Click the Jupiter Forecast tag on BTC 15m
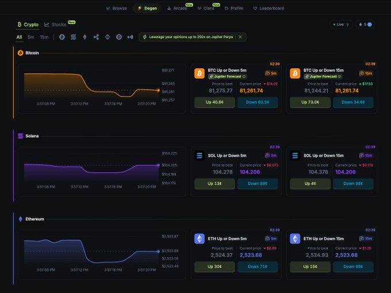Image resolution: width=391 pixels, height=293 pixels. 323,76
